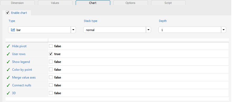Click the Enable chart label
232x102 pixels.
19,13
